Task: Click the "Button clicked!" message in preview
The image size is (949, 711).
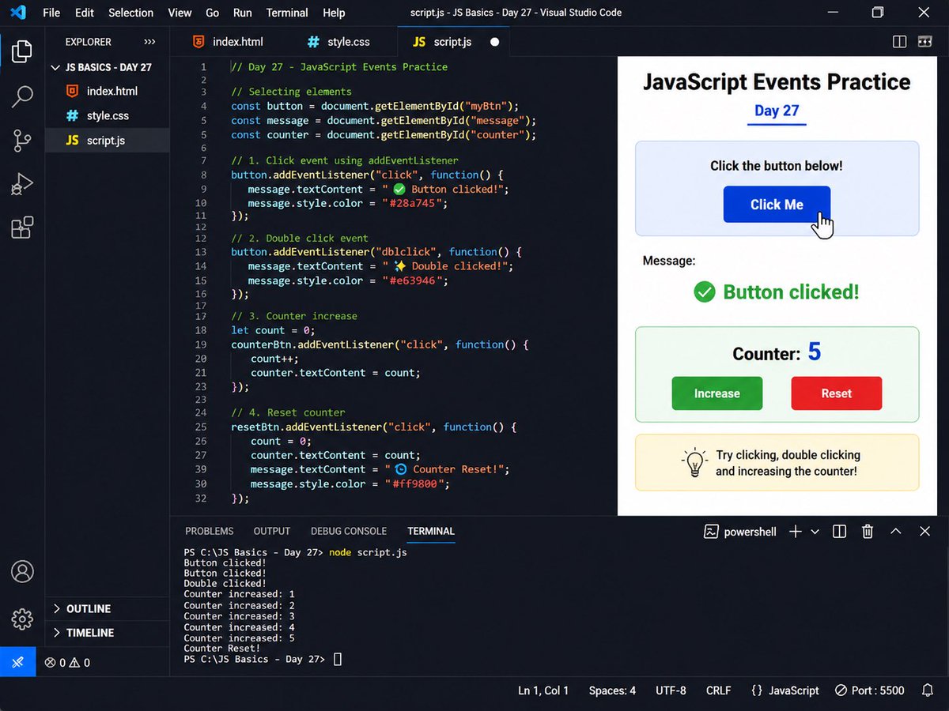Action: (x=777, y=292)
